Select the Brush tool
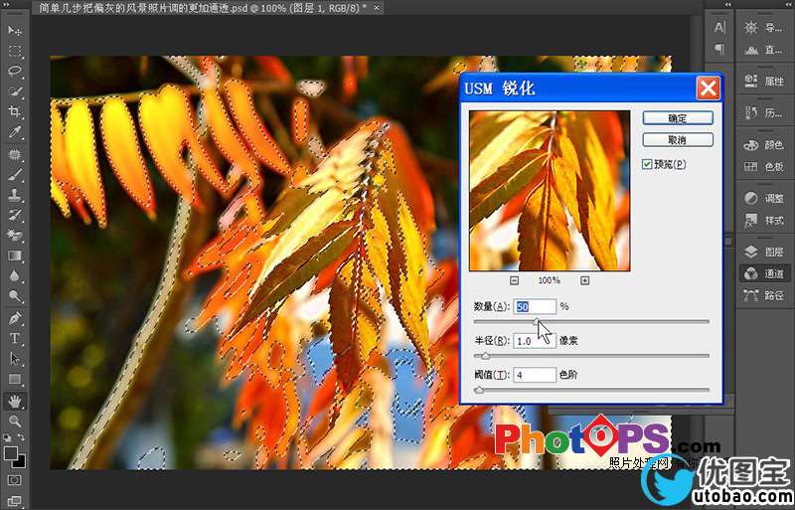This screenshot has width=795, height=510. 15,175
